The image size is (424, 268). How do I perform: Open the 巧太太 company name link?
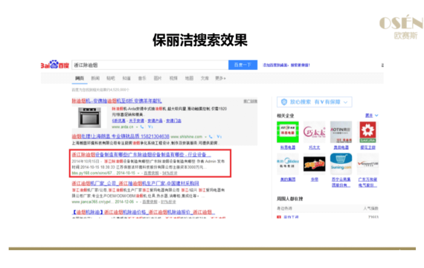pyautogui.click(x=314, y=147)
